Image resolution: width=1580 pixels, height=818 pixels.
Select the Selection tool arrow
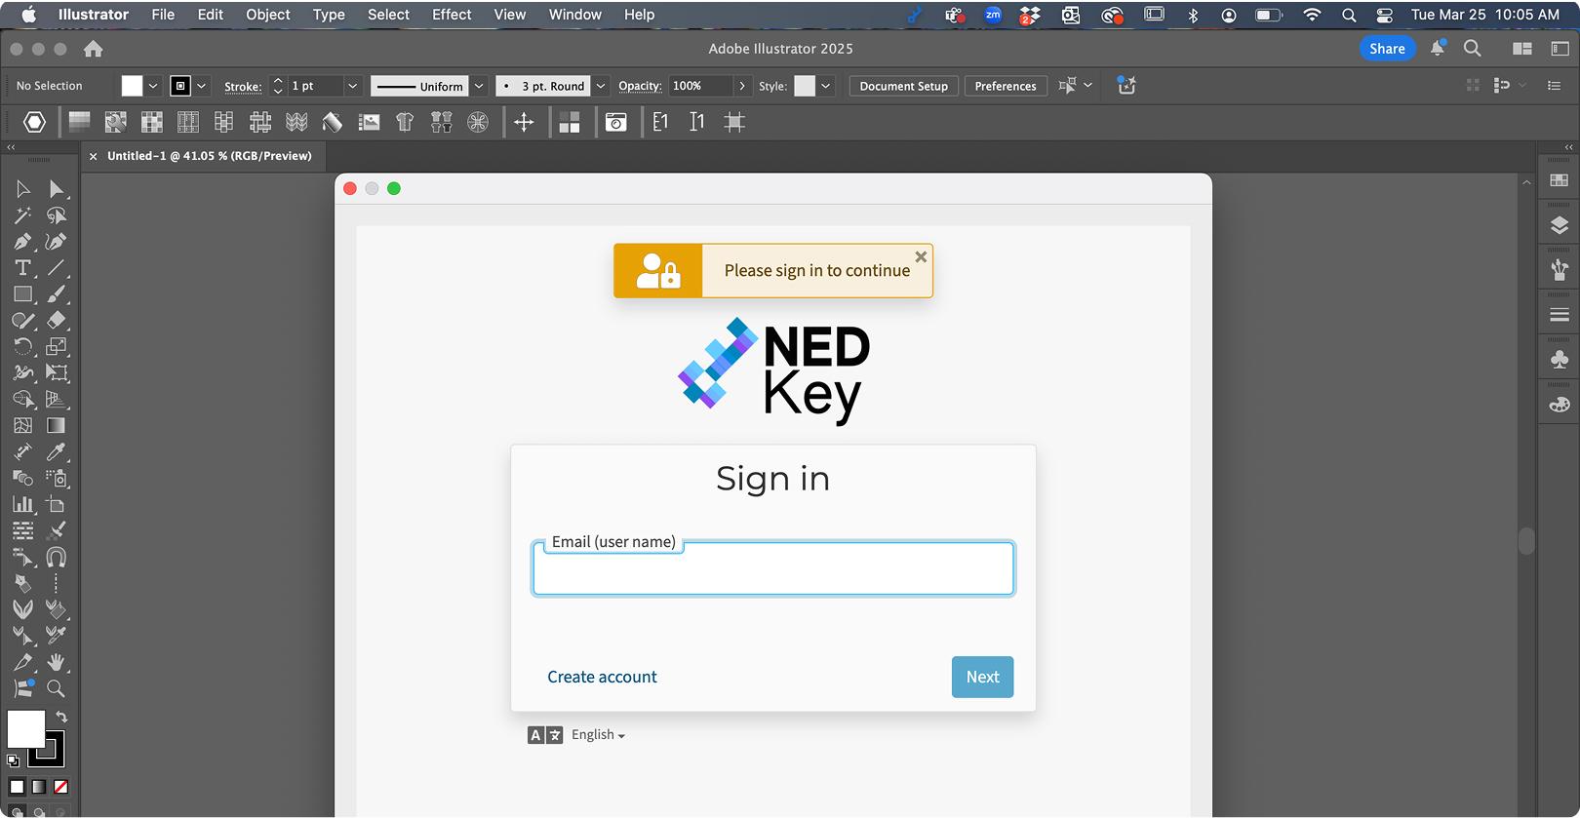tap(22, 189)
